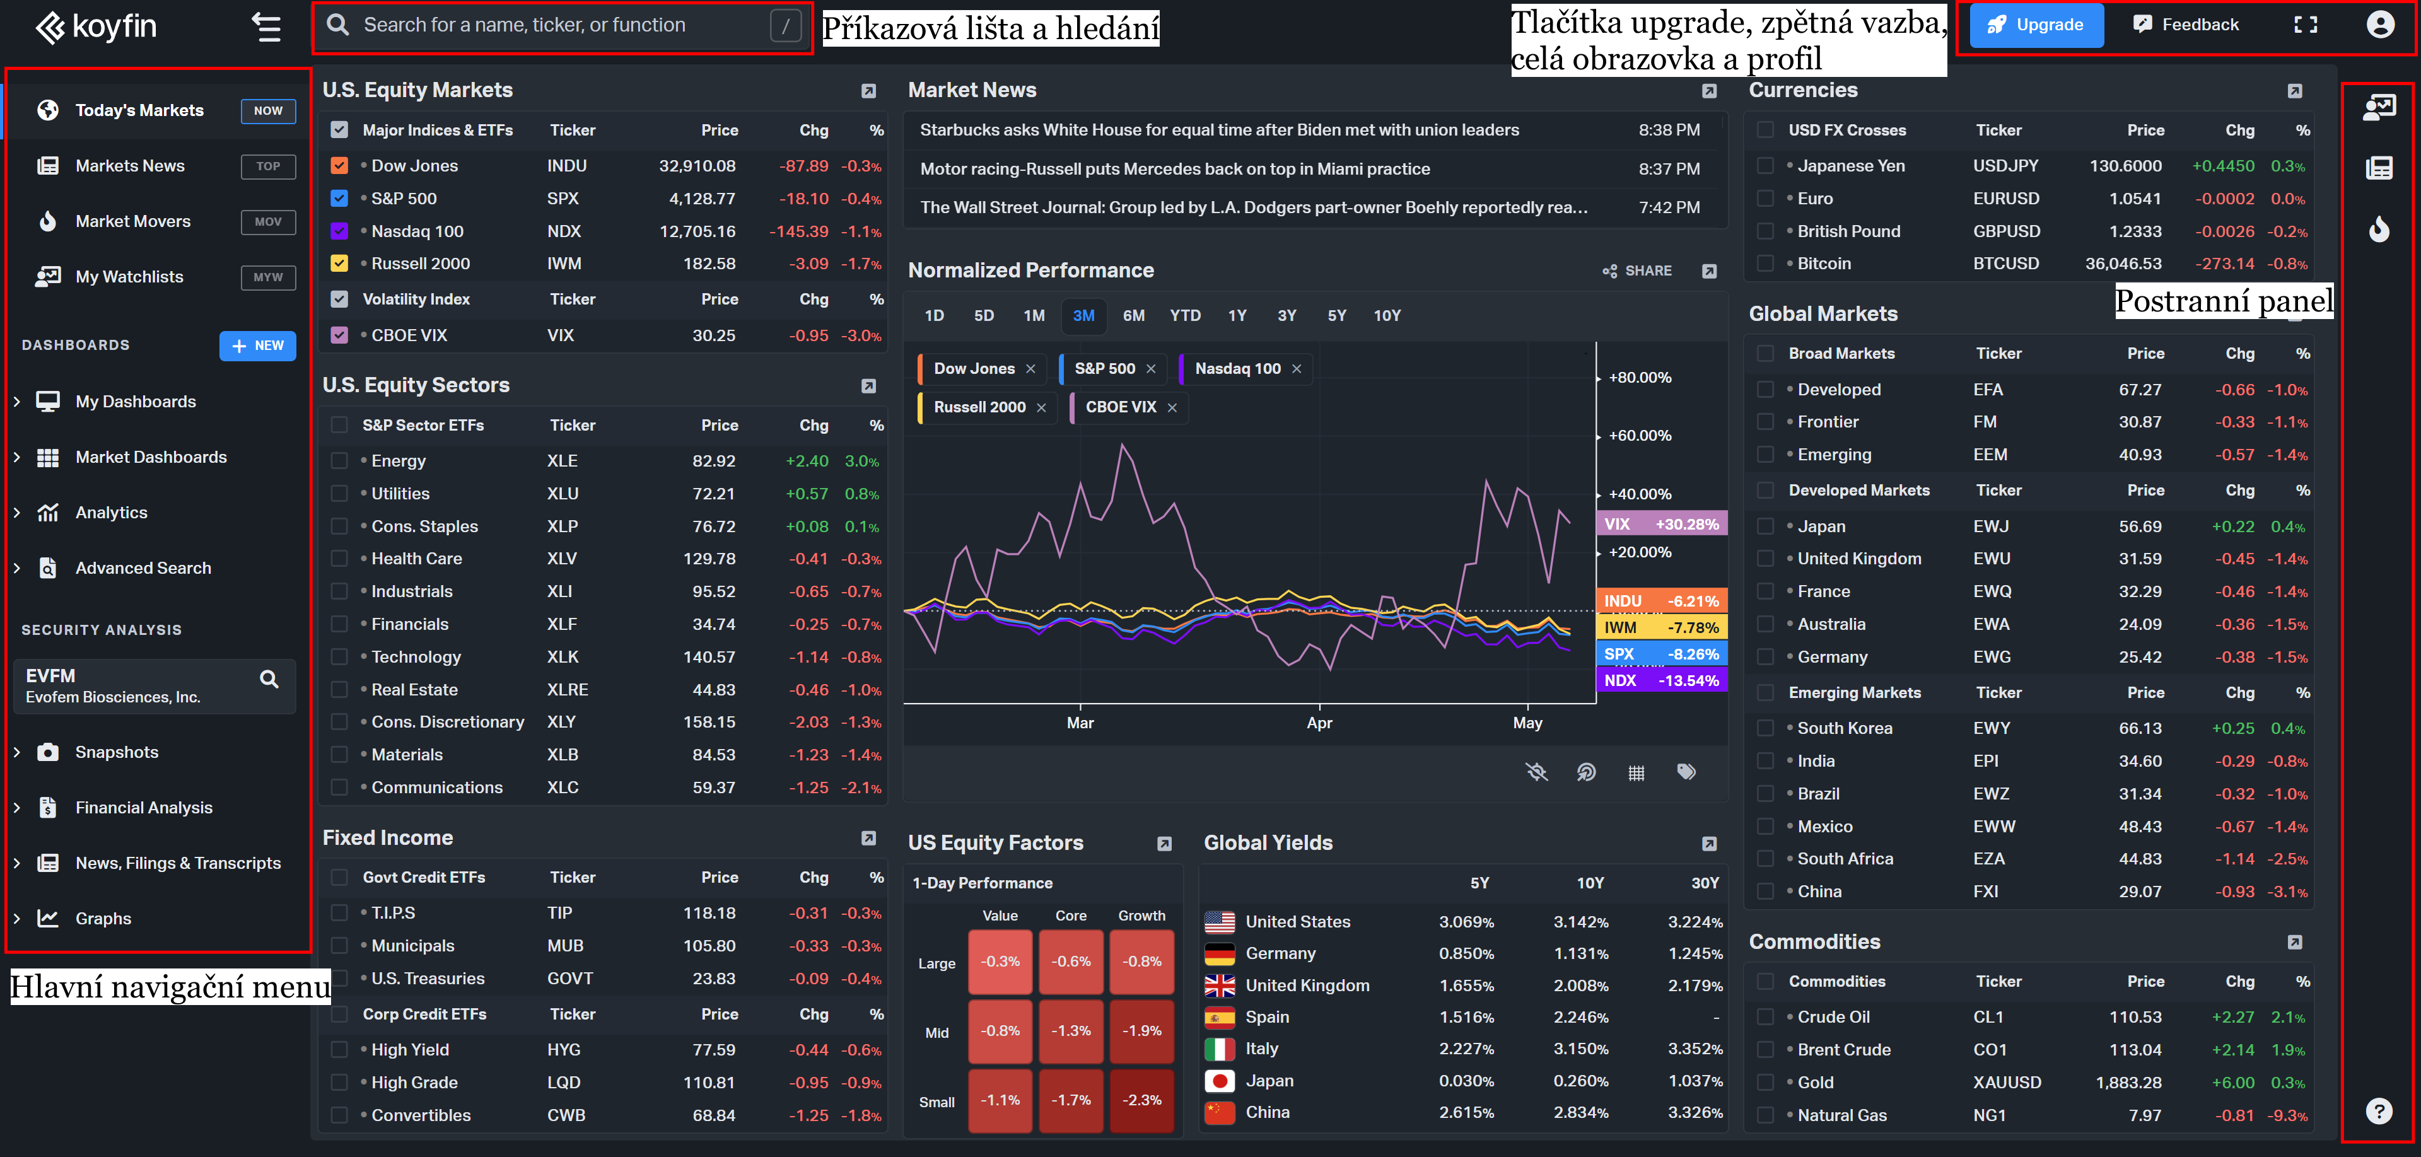The width and height of the screenshot is (2421, 1157).
Task: Focus the name, ticker, or function search field
Action: tap(562, 26)
